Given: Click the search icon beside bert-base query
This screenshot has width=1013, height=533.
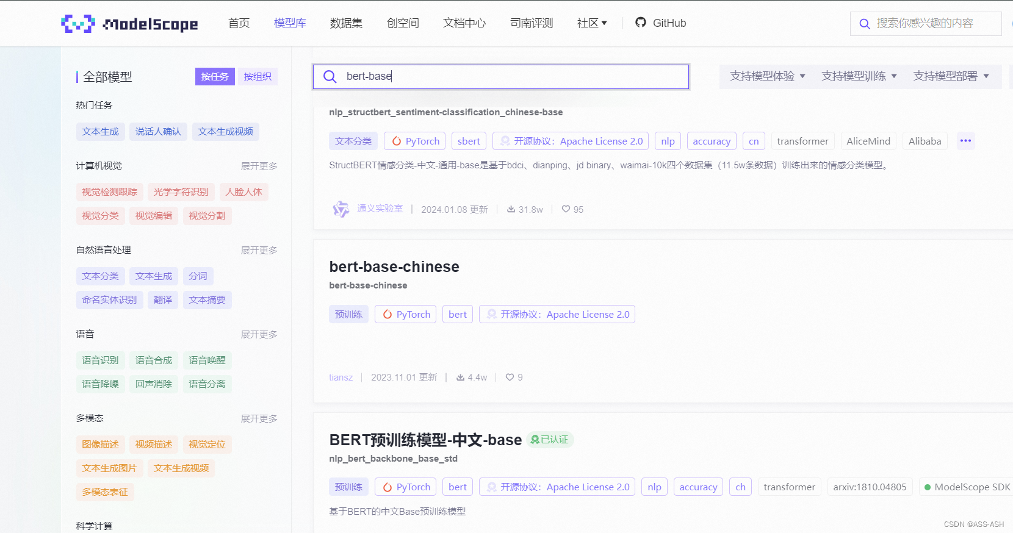Looking at the screenshot, I should [330, 76].
